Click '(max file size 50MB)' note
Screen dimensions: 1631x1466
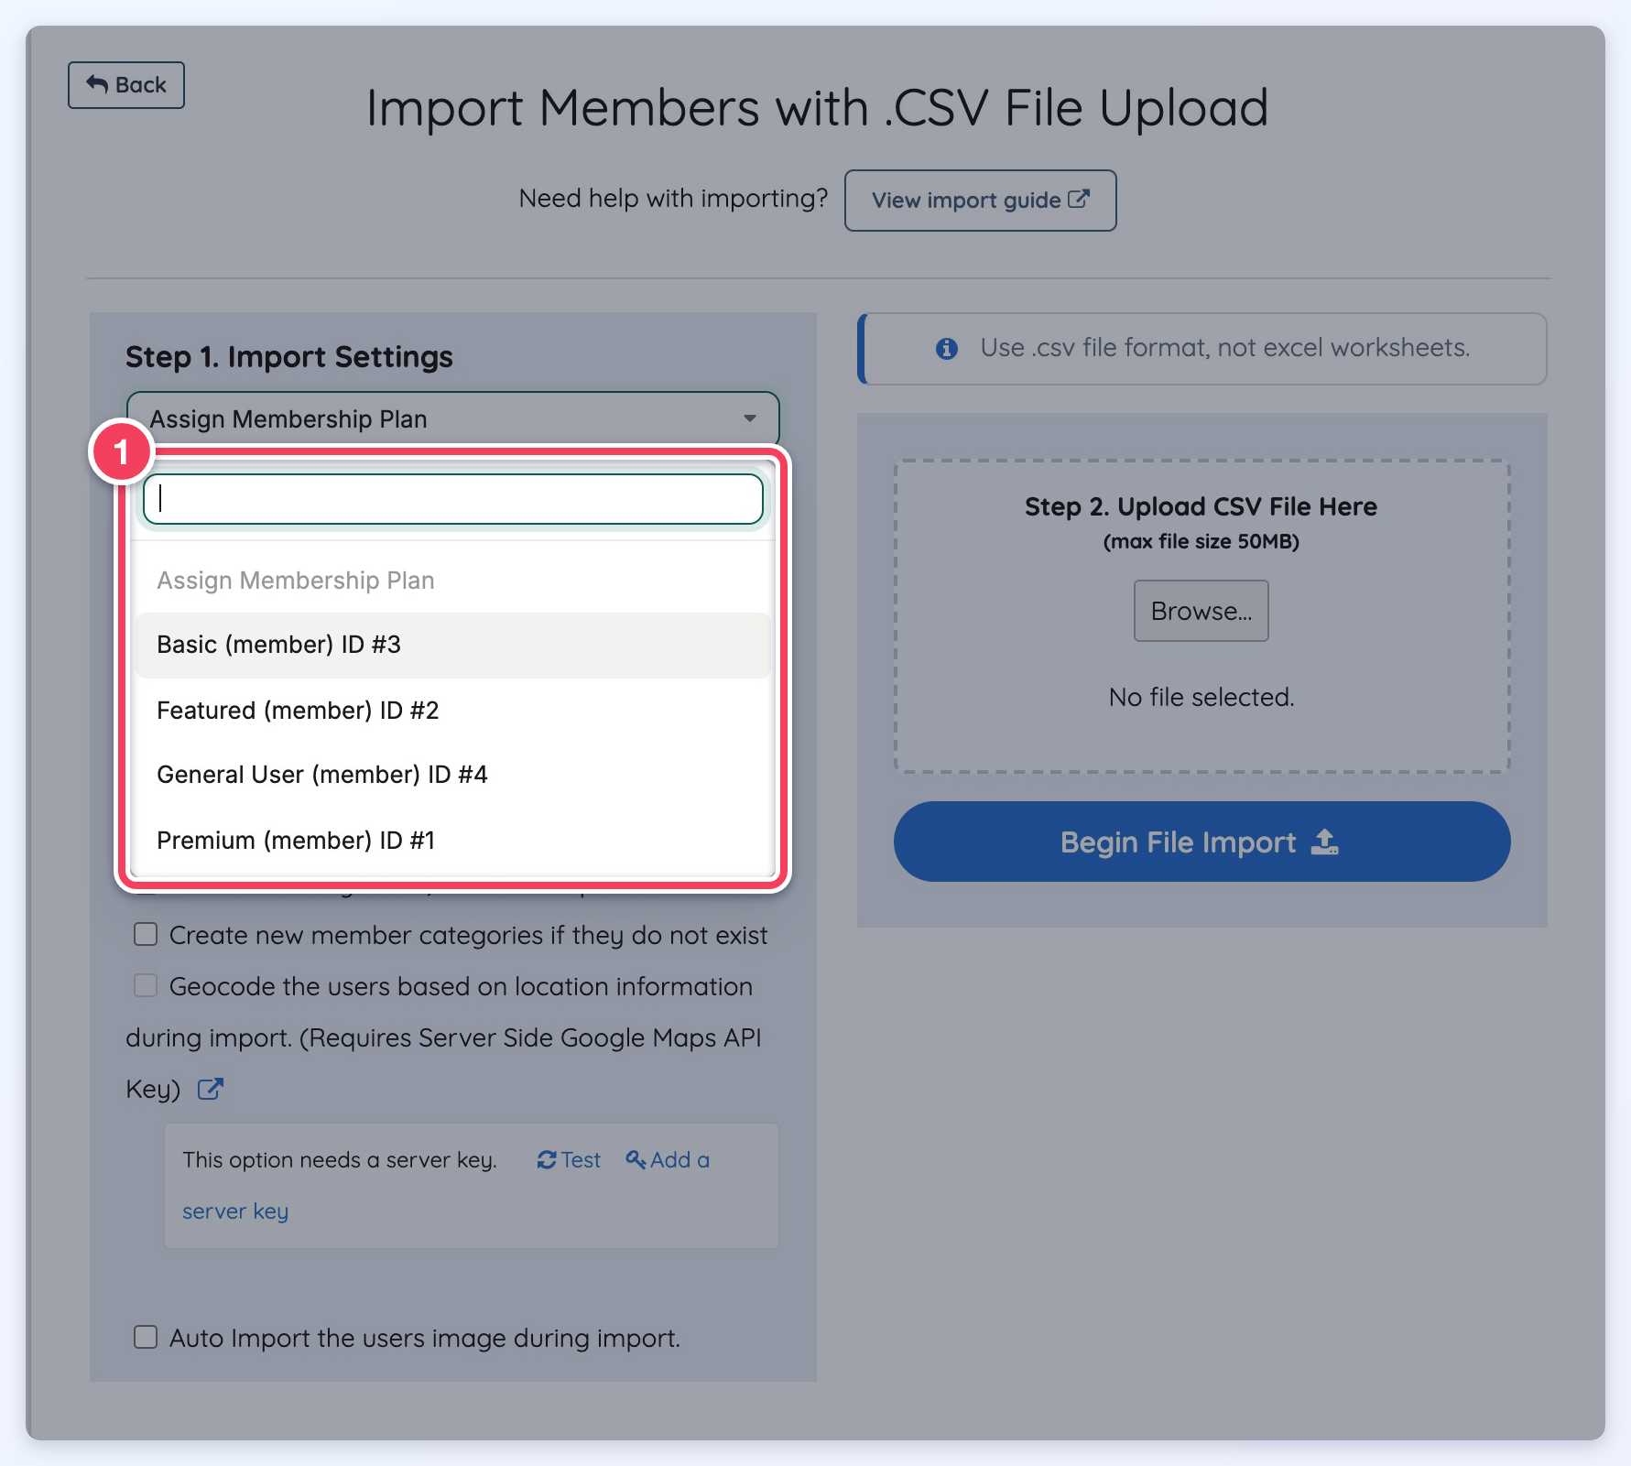1201,542
